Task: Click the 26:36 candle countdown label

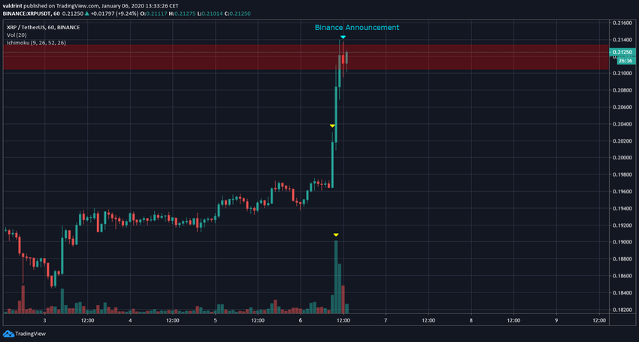Action: coord(625,60)
